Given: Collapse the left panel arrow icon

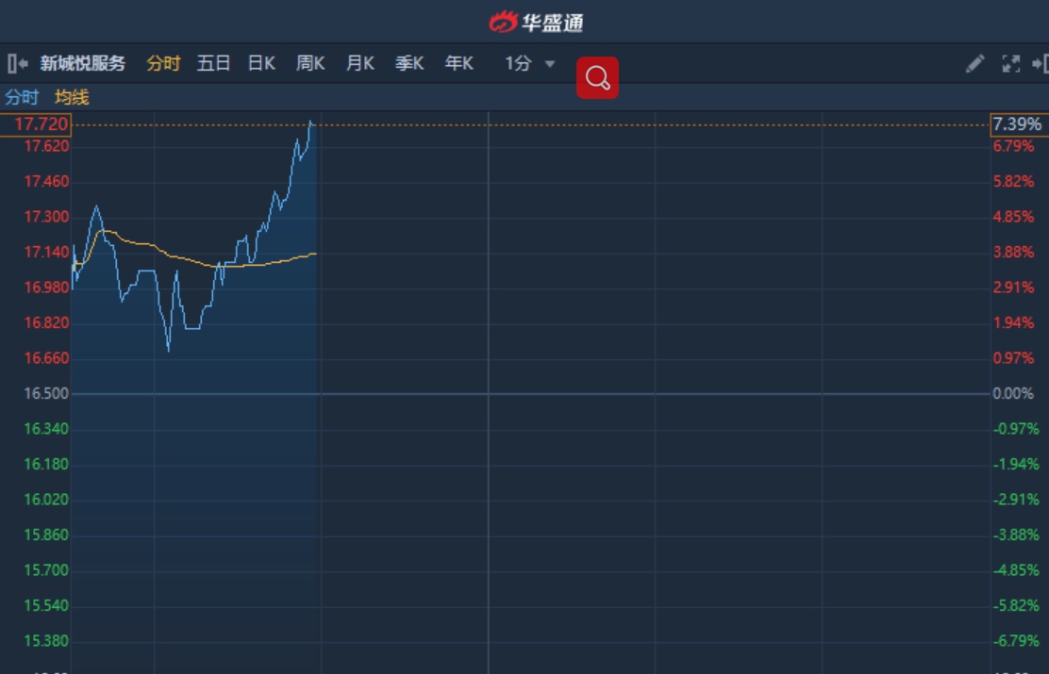Looking at the screenshot, I should point(17,64).
